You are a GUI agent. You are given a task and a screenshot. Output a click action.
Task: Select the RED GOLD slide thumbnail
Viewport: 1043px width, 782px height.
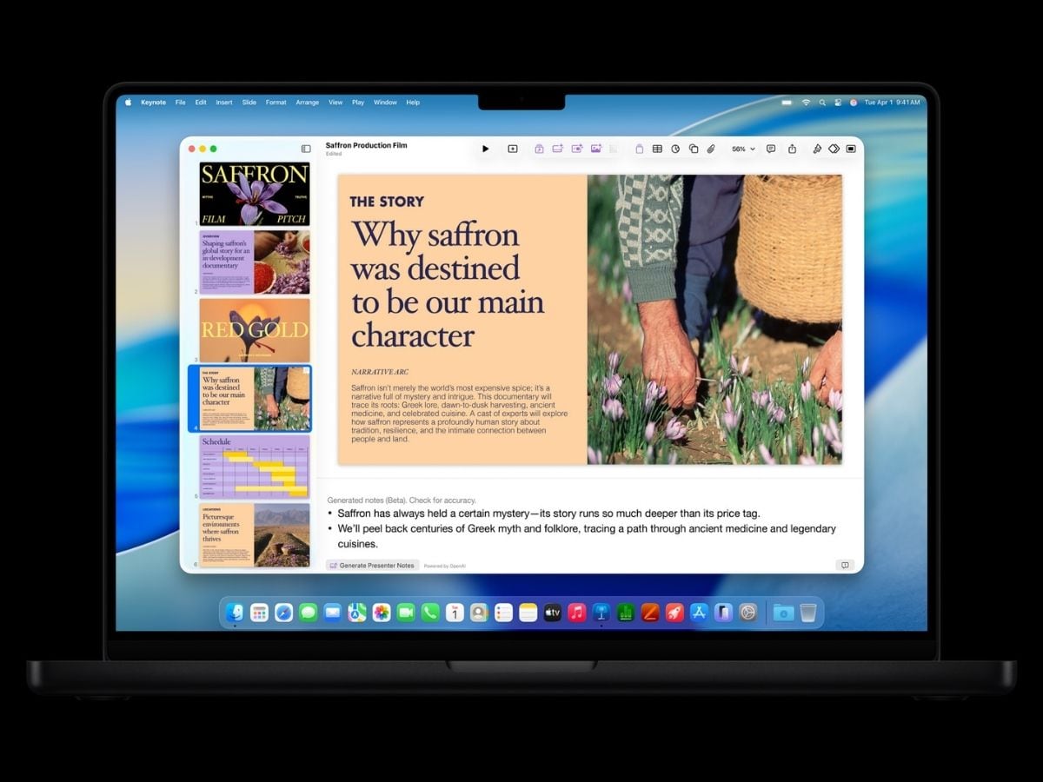pos(255,330)
